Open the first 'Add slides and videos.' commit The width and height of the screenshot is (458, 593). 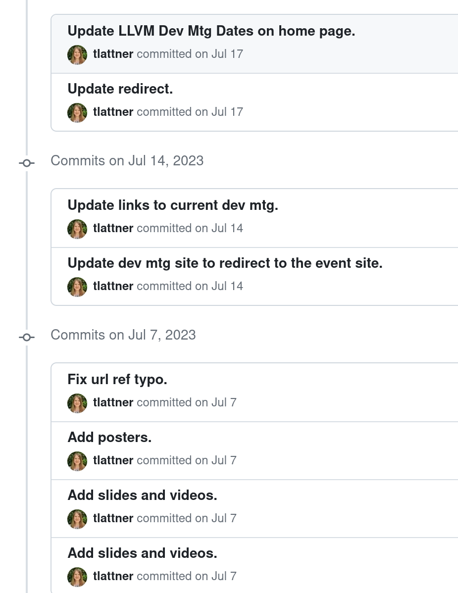[x=142, y=495]
